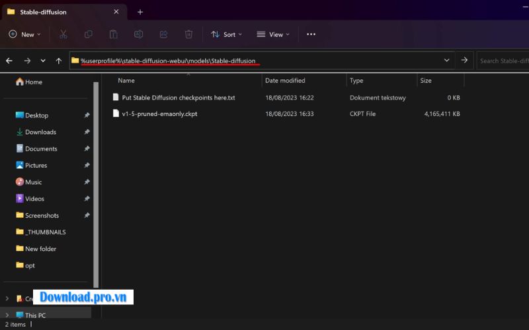This screenshot has width=529, height=330.
Task: Open Pictures in the sidebar
Action: click(x=31, y=166)
